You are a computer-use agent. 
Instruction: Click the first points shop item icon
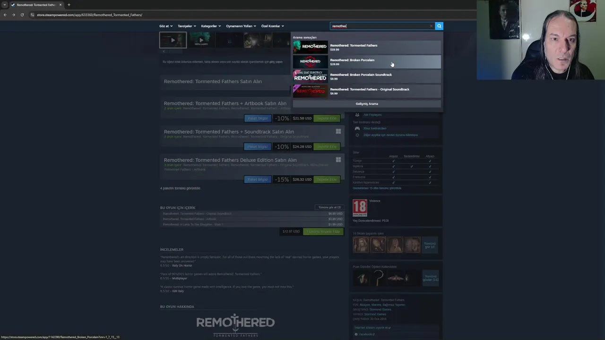click(x=362, y=278)
